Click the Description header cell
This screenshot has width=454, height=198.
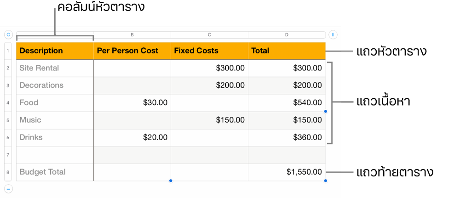click(x=55, y=51)
